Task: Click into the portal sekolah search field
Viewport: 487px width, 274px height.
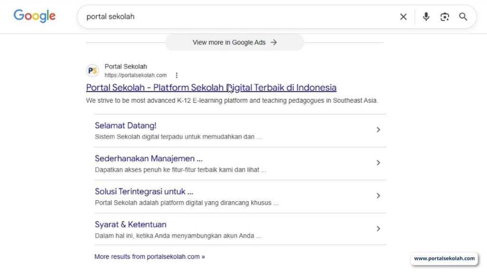Action: click(x=238, y=17)
